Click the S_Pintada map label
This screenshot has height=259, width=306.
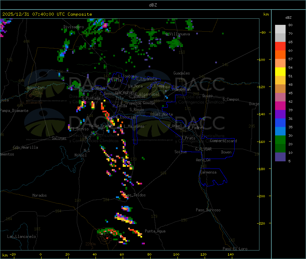[91, 98]
